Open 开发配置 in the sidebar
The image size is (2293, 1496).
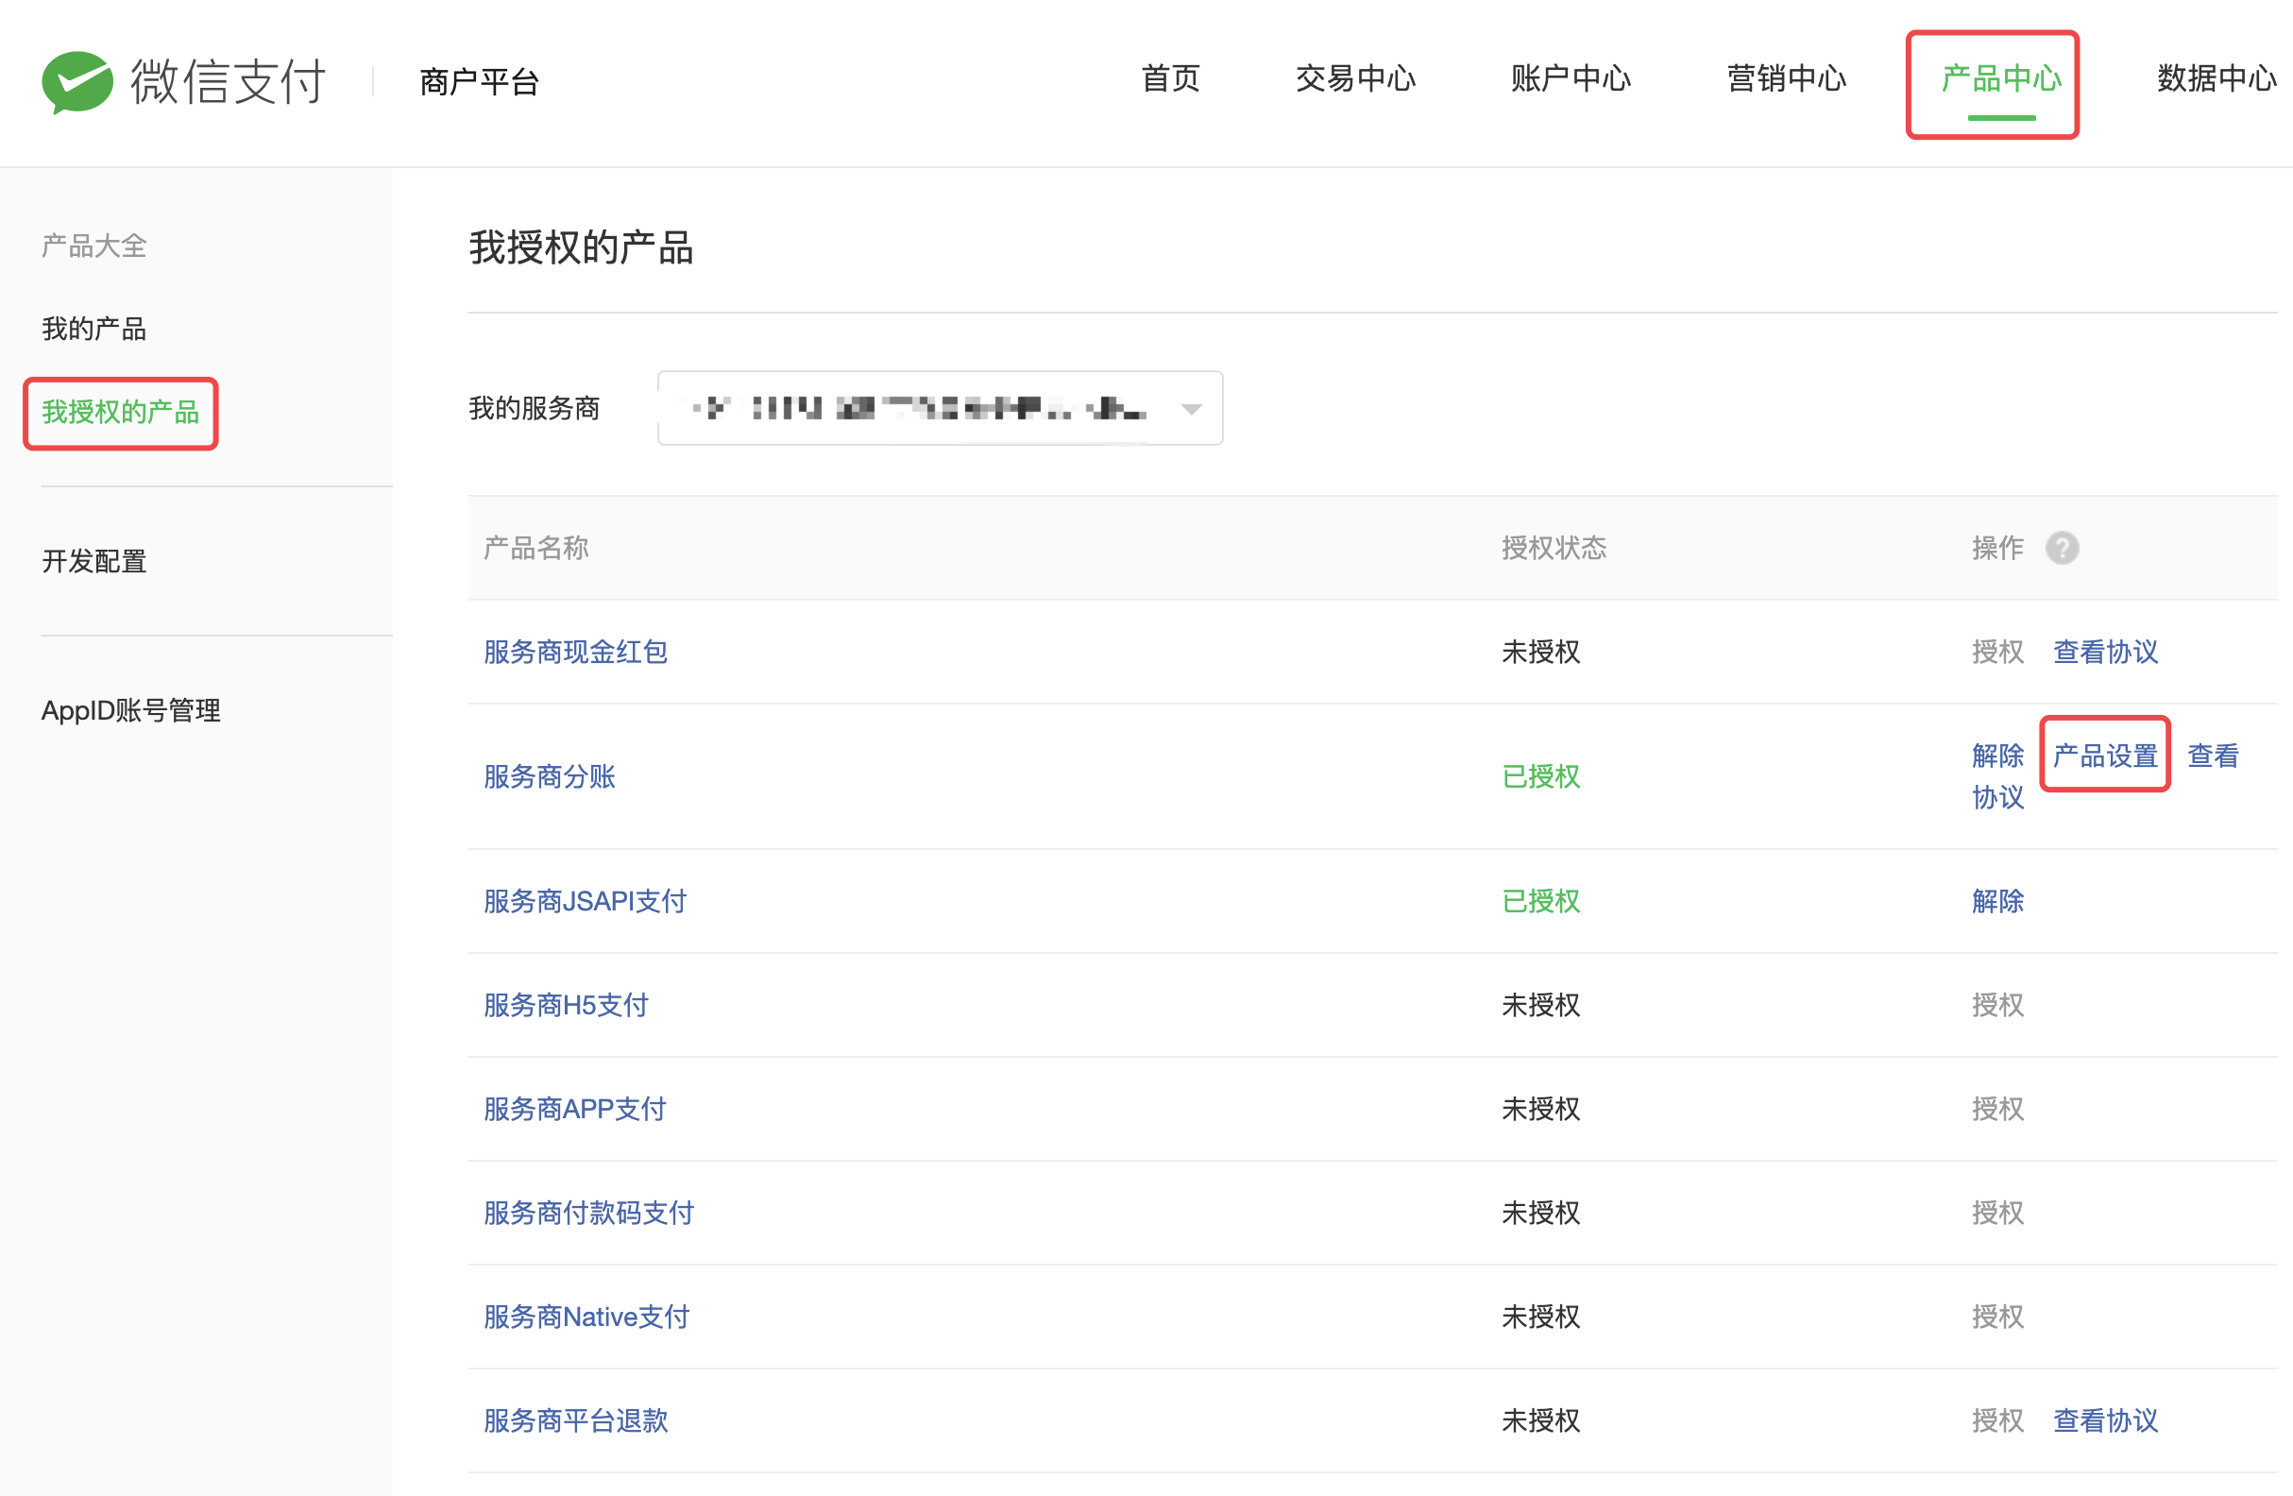coord(93,562)
